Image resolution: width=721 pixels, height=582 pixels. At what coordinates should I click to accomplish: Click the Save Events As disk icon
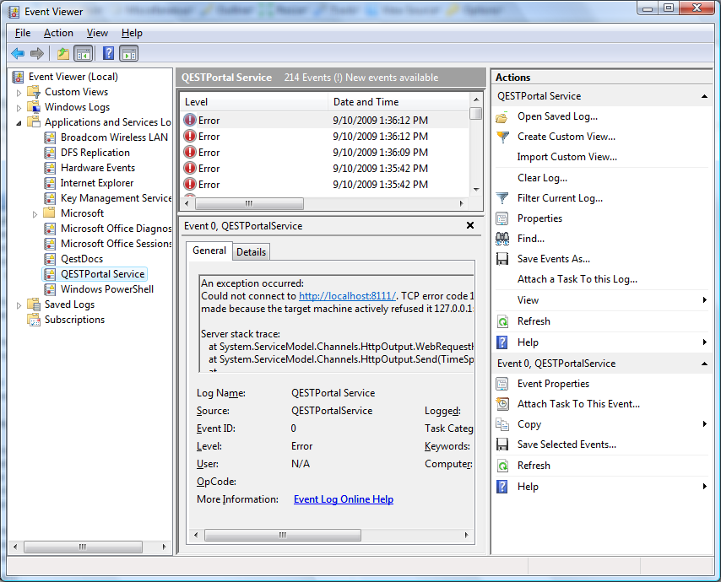[x=503, y=259]
